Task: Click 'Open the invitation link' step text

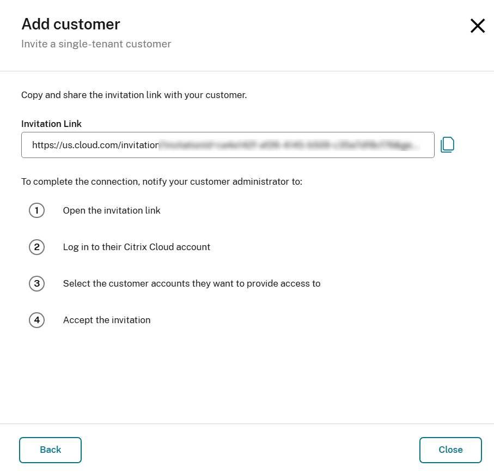Action: coord(111,210)
